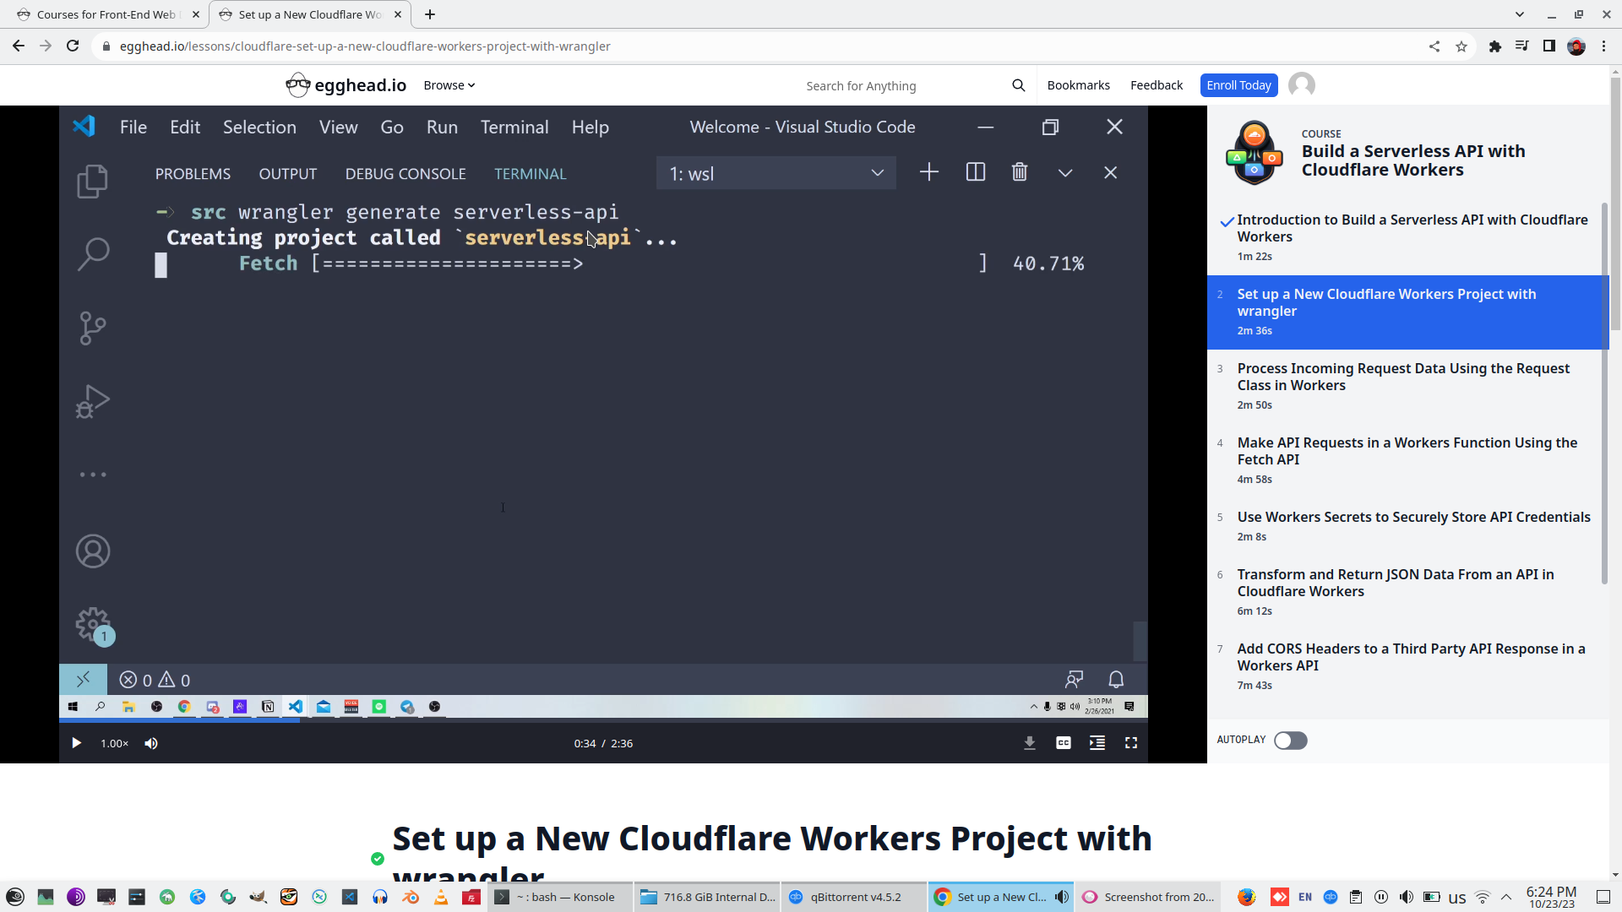Open the Feedback link

tap(1156, 85)
